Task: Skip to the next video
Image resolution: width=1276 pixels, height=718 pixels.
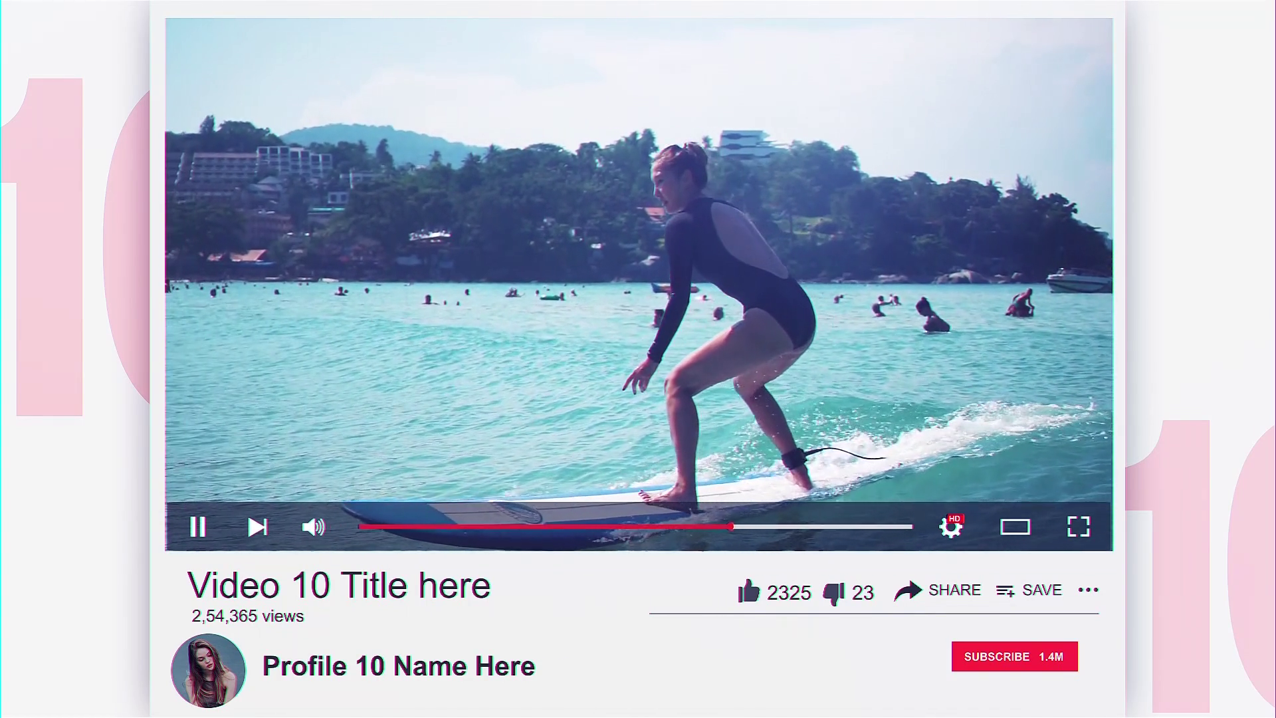Action: tap(258, 527)
